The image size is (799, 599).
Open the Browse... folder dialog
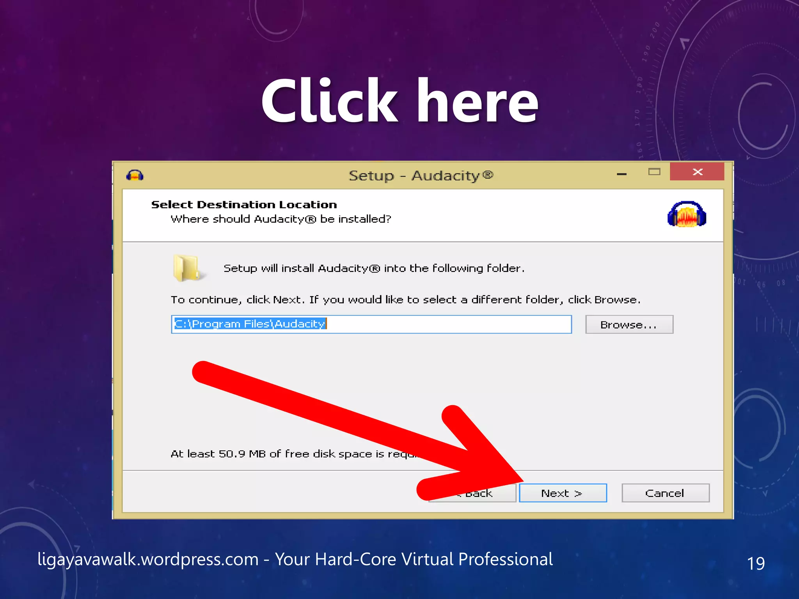(x=629, y=324)
